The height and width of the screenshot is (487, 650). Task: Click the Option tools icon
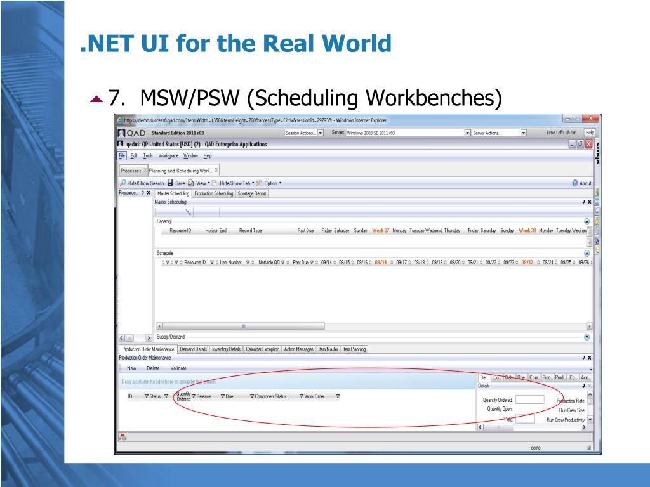[259, 183]
